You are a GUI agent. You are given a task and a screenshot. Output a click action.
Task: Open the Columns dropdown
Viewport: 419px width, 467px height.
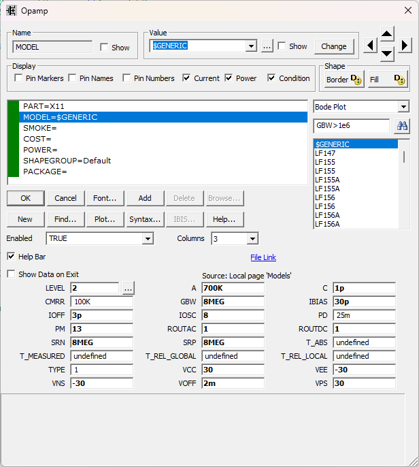pos(252,238)
